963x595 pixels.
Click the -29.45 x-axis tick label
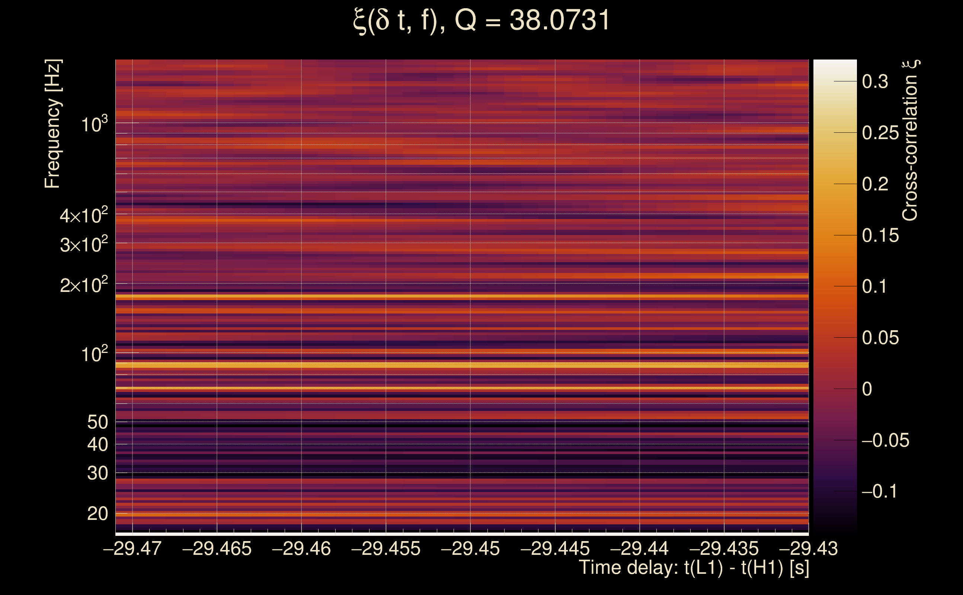coord(470,549)
